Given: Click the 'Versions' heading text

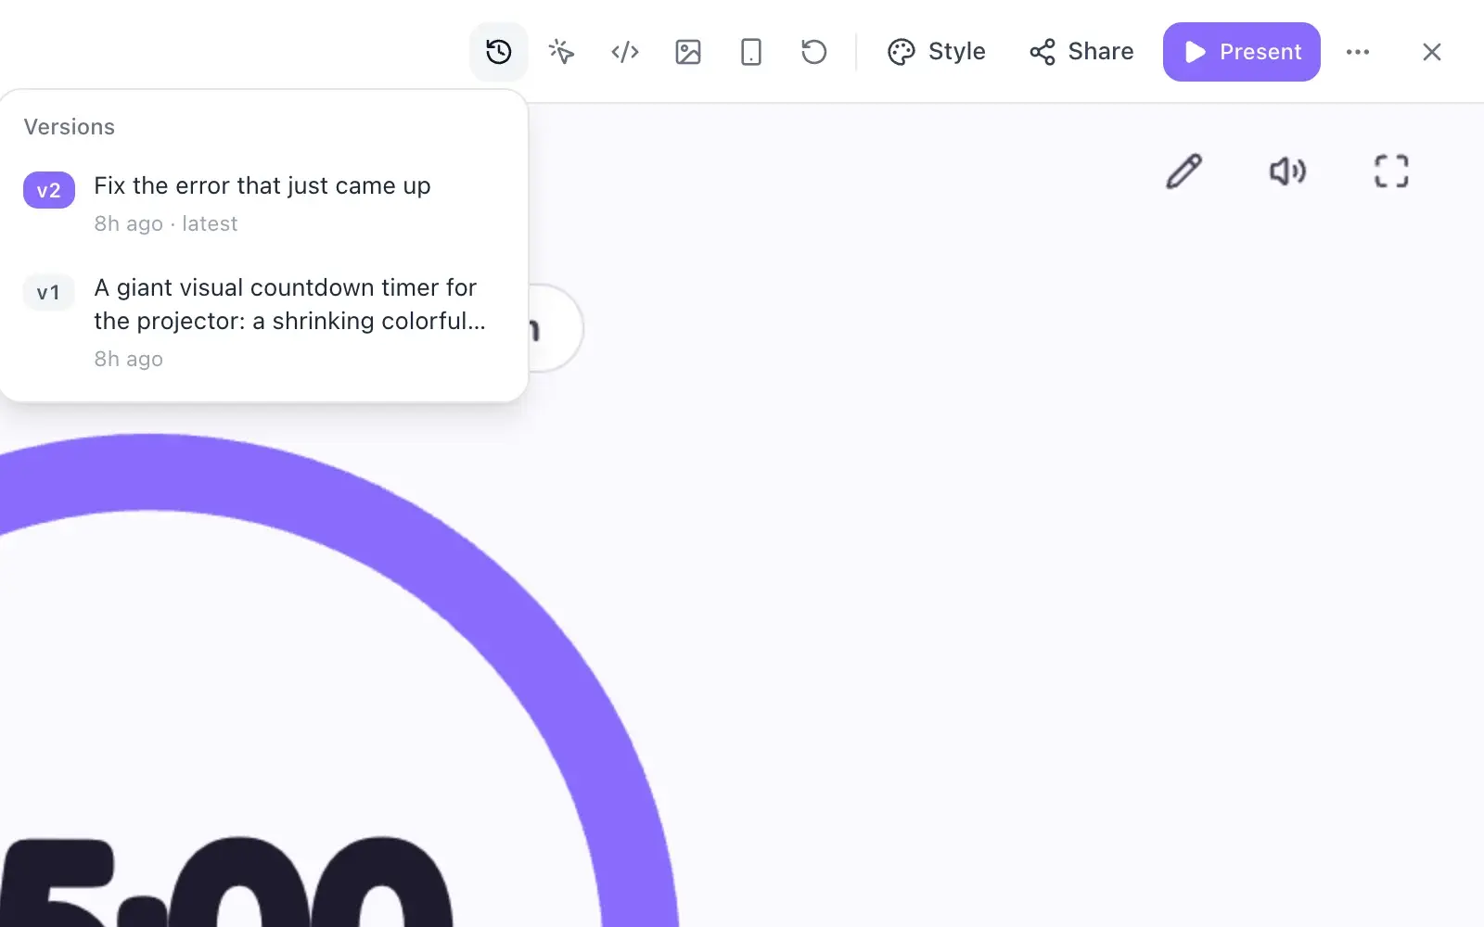Looking at the screenshot, I should [70, 127].
